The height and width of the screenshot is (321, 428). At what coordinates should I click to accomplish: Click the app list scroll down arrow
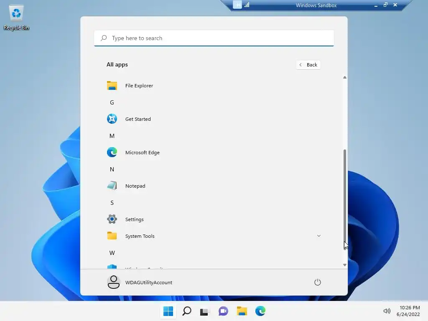pyautogui.click(x=345, y=265)
